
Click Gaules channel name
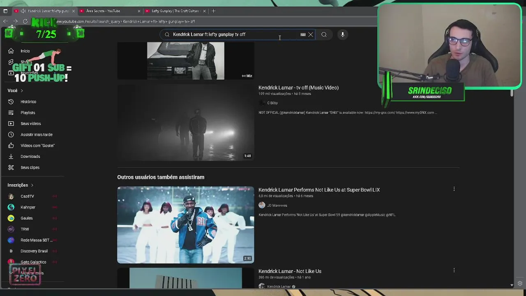pyautogui.click(x=27, y=218)
